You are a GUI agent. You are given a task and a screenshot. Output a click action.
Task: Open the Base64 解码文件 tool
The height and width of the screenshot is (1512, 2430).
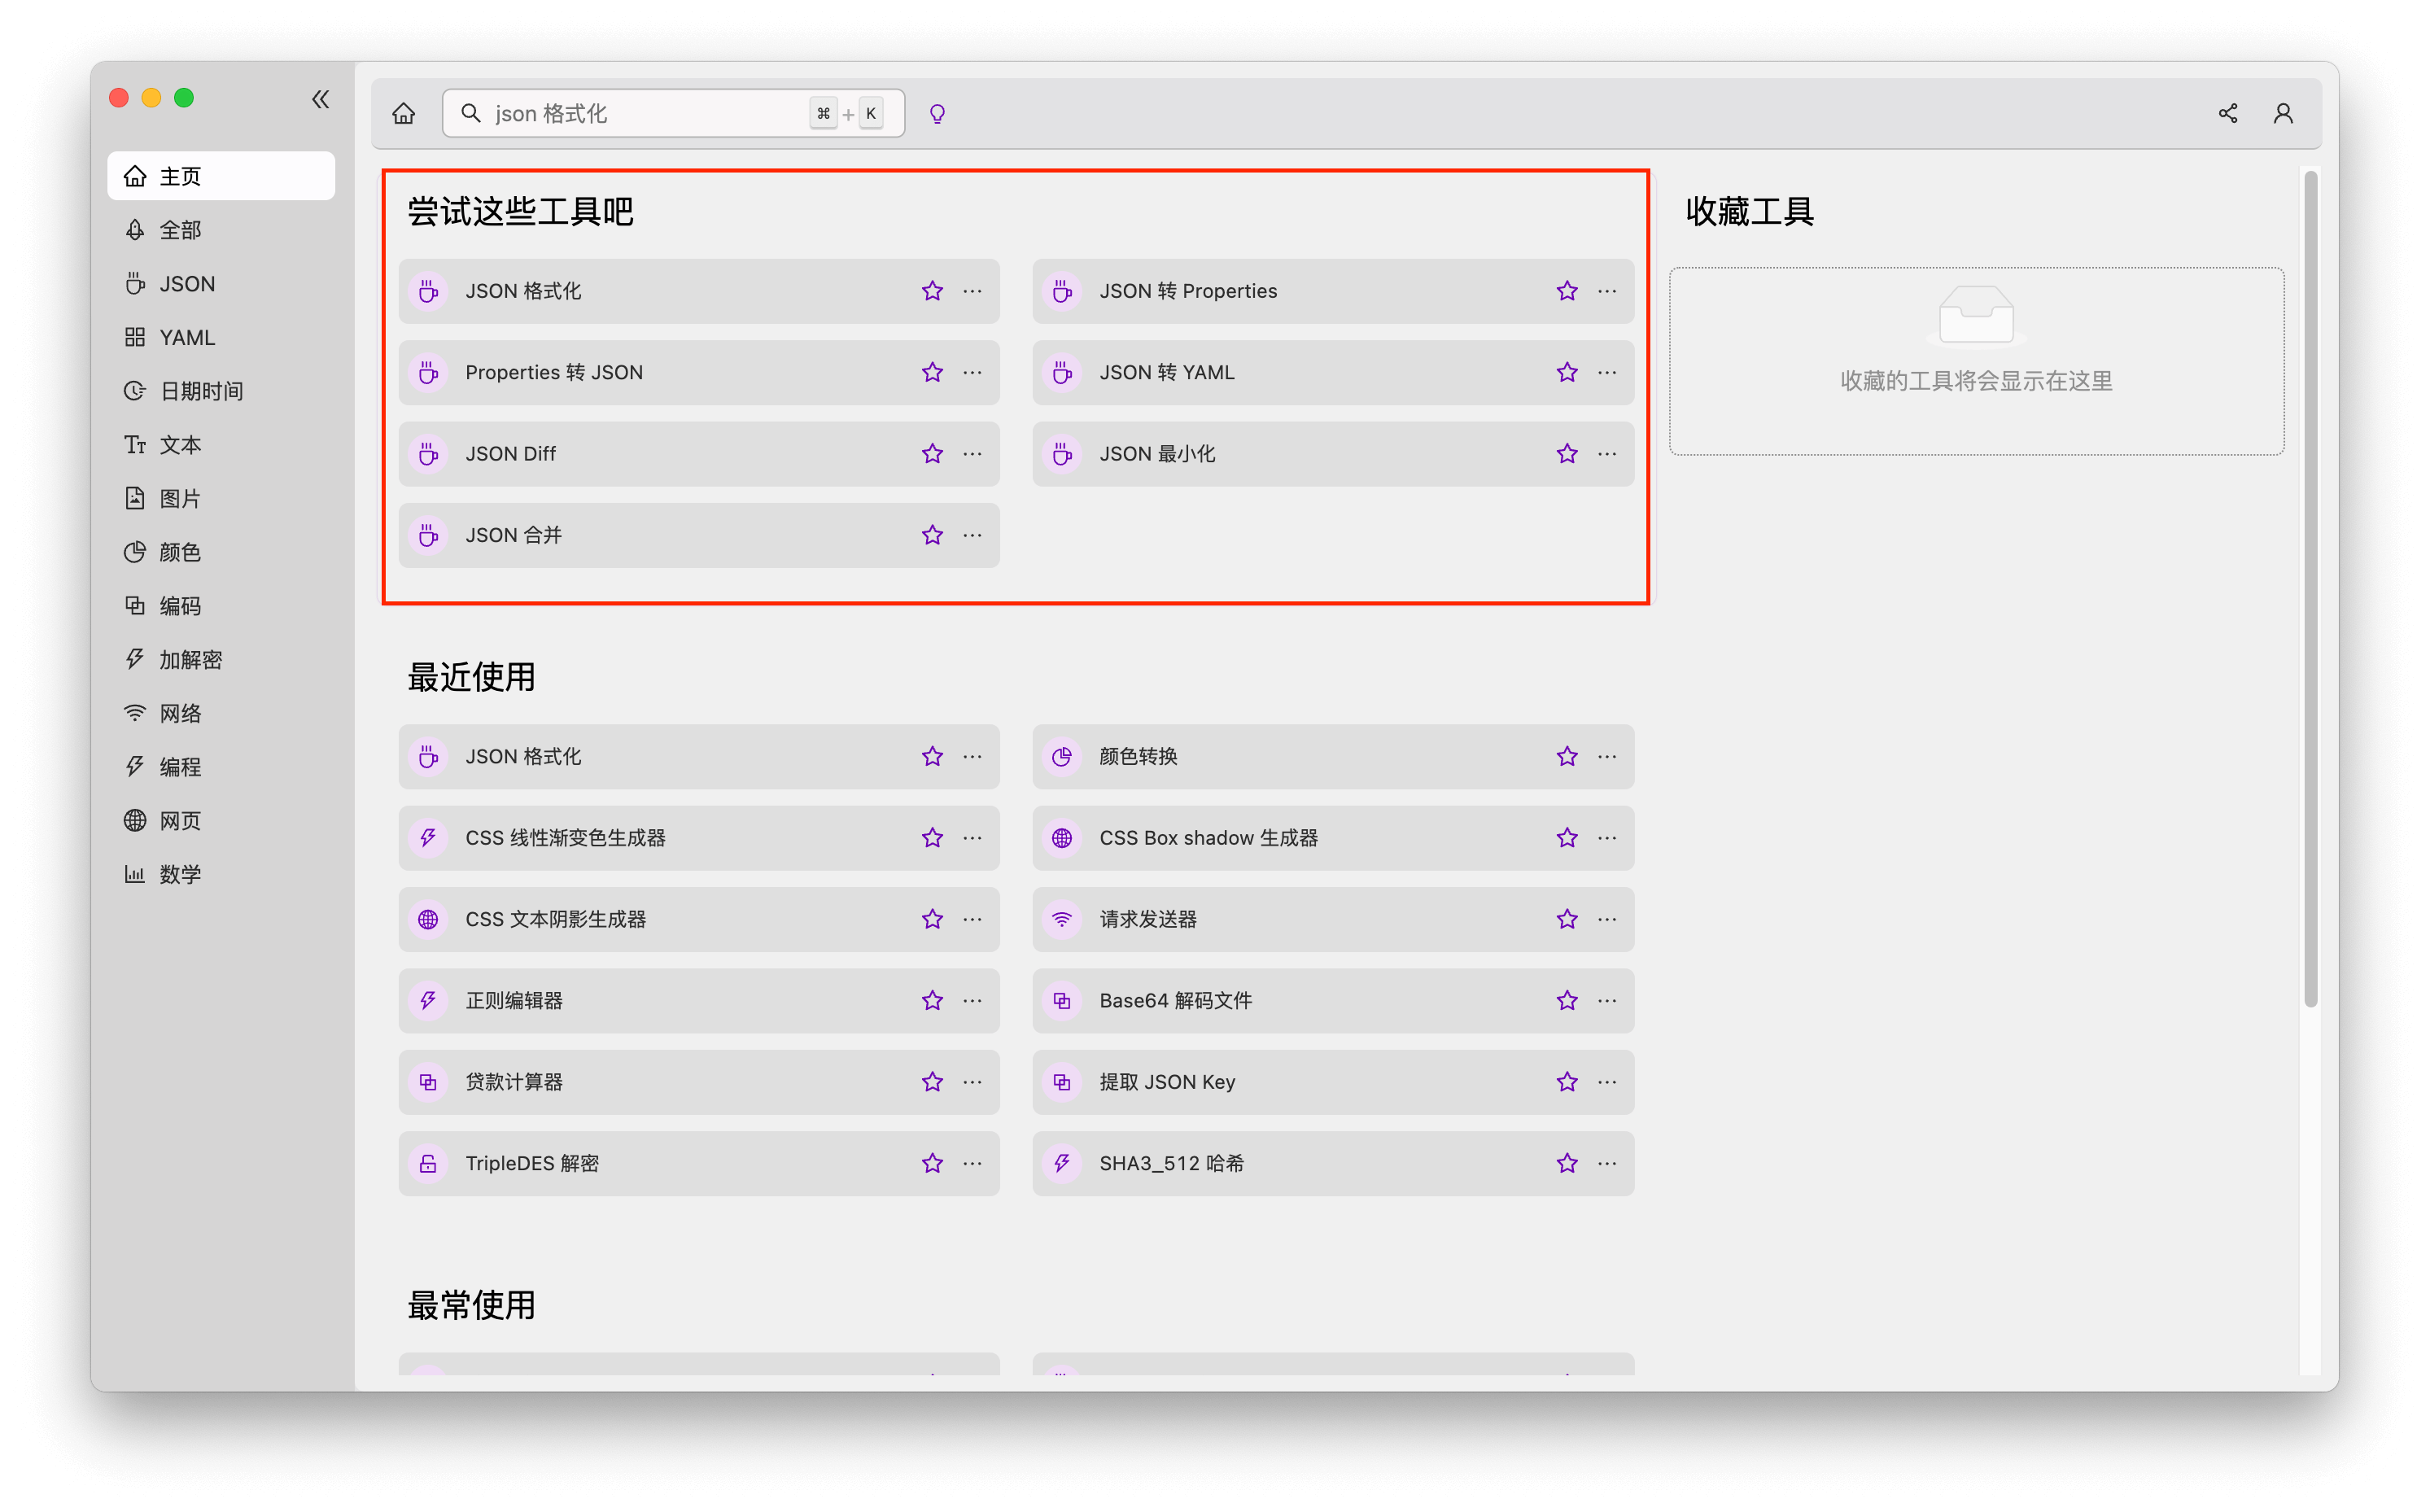coord(1176,1001)
